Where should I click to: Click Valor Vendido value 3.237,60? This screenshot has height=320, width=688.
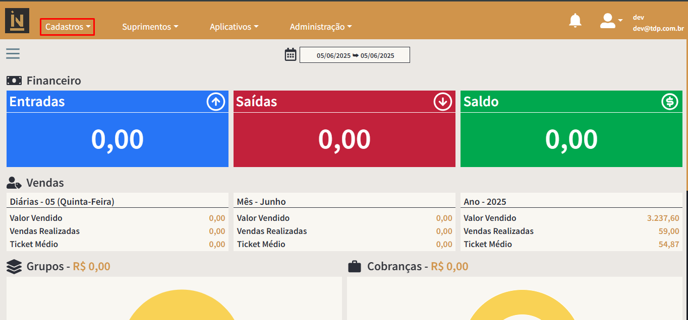663,218
